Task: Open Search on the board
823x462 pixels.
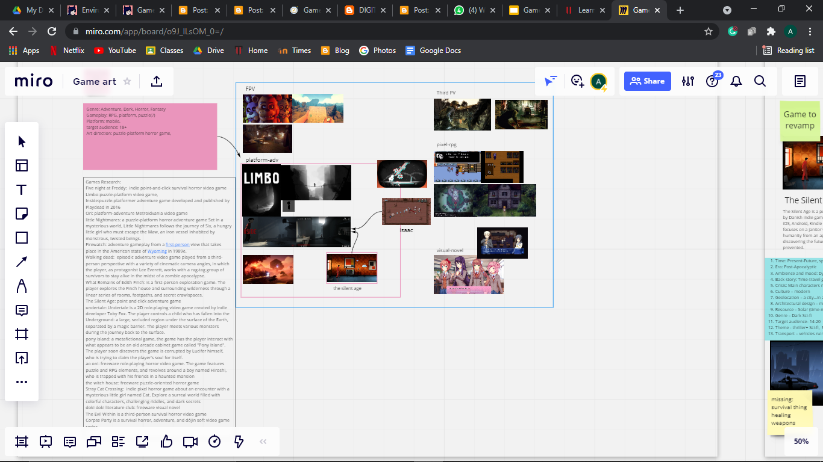Action: [760, 81]
